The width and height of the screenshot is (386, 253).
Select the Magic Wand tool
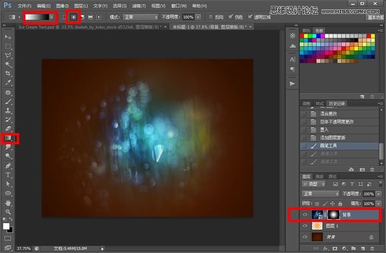8,64
